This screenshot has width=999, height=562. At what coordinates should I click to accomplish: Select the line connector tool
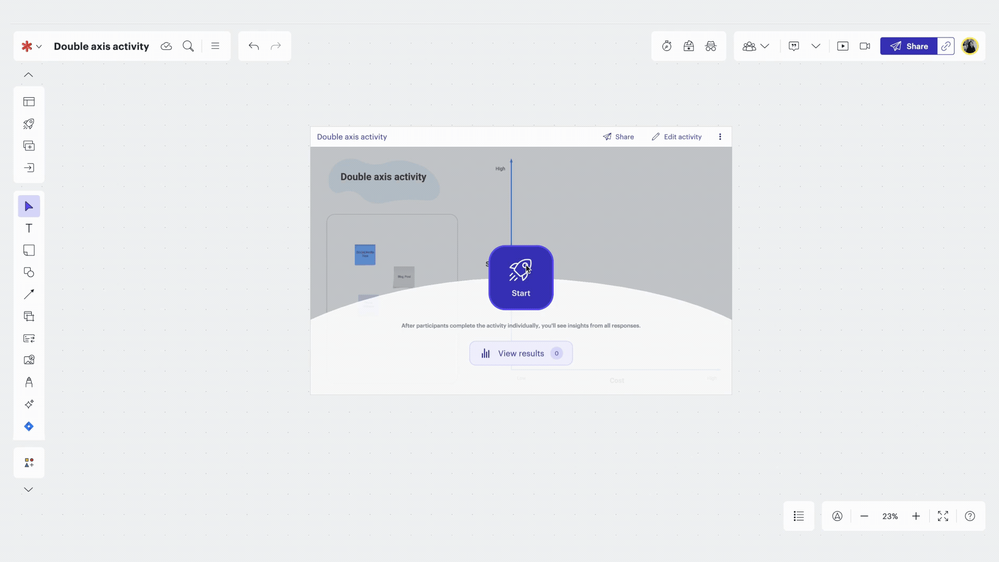click(x=29, y=295)
